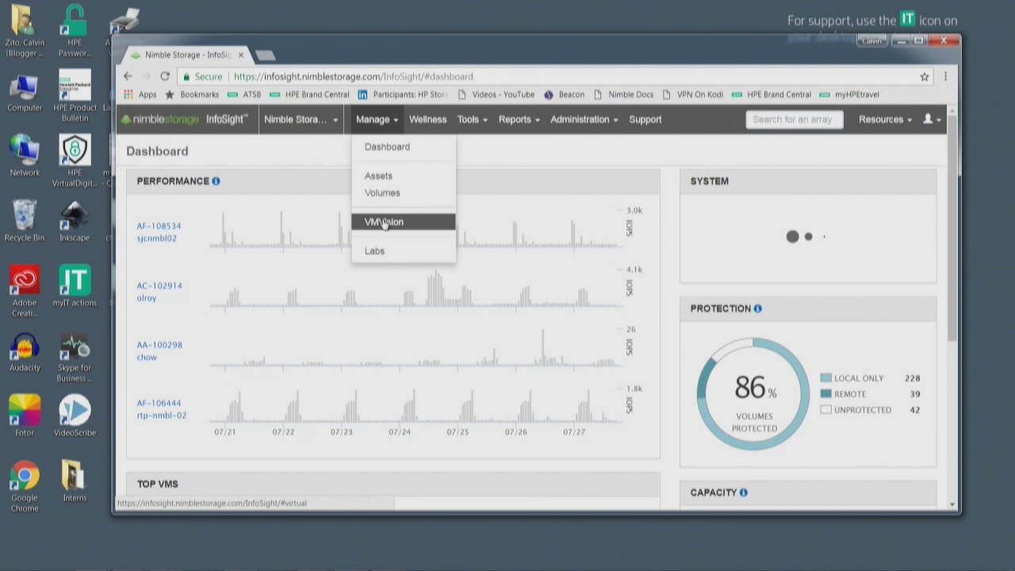Viewport: 1015px width, 571px height.
Task: Launch Google Chrome desktop icon
Action: point(25,486)
